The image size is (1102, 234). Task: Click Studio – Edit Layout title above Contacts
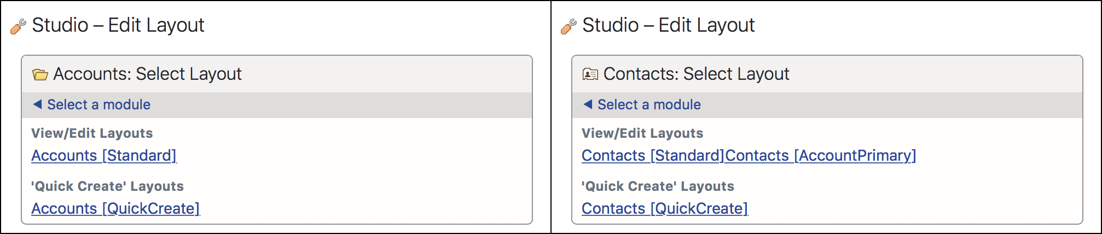click(668, 25)
